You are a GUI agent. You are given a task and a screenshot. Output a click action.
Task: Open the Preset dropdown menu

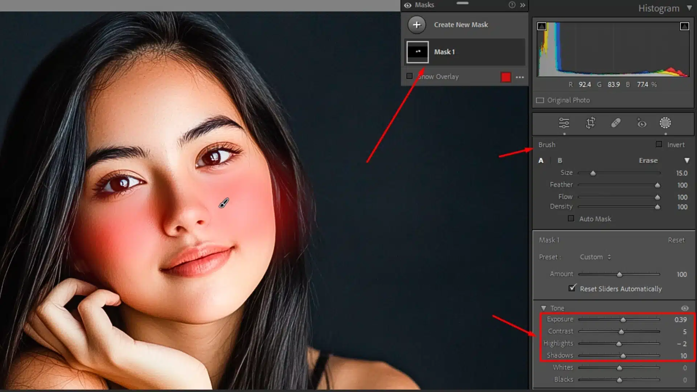tap(595, 257)
